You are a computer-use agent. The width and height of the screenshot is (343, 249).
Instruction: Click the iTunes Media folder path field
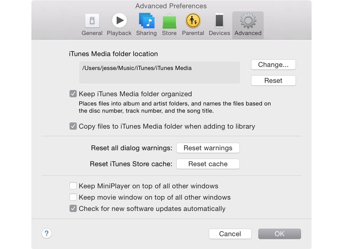[x=159, y=73]
